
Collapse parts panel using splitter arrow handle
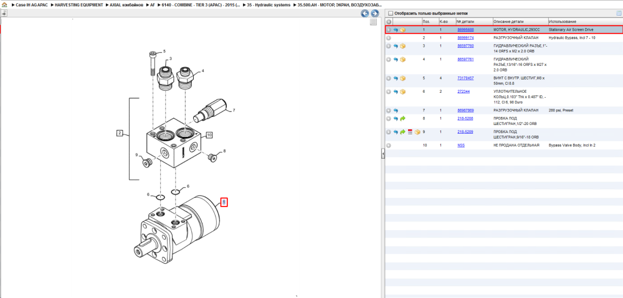pyautogui.click(x=383, y=153)
